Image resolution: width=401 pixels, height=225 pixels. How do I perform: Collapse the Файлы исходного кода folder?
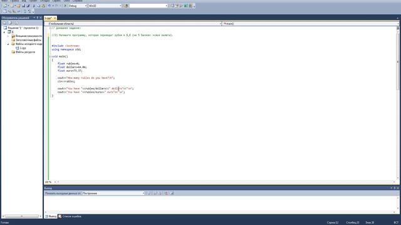pyautogui.click(x=8, y=44)
